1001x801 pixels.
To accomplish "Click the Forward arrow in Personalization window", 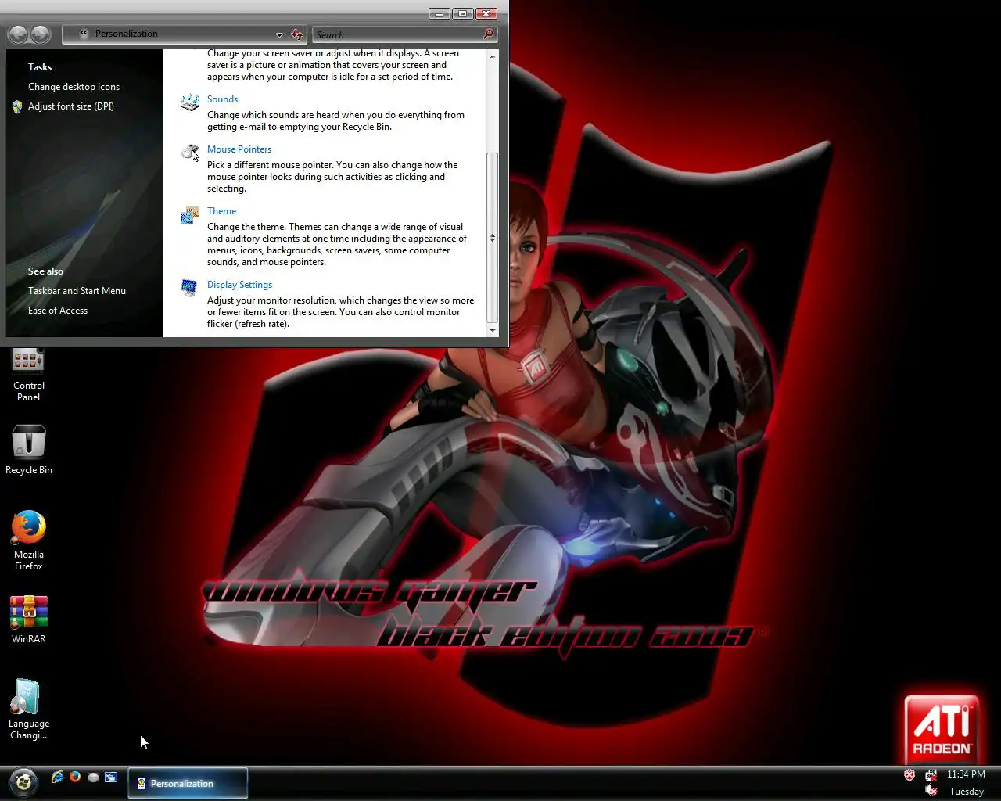I will (41, 34).
